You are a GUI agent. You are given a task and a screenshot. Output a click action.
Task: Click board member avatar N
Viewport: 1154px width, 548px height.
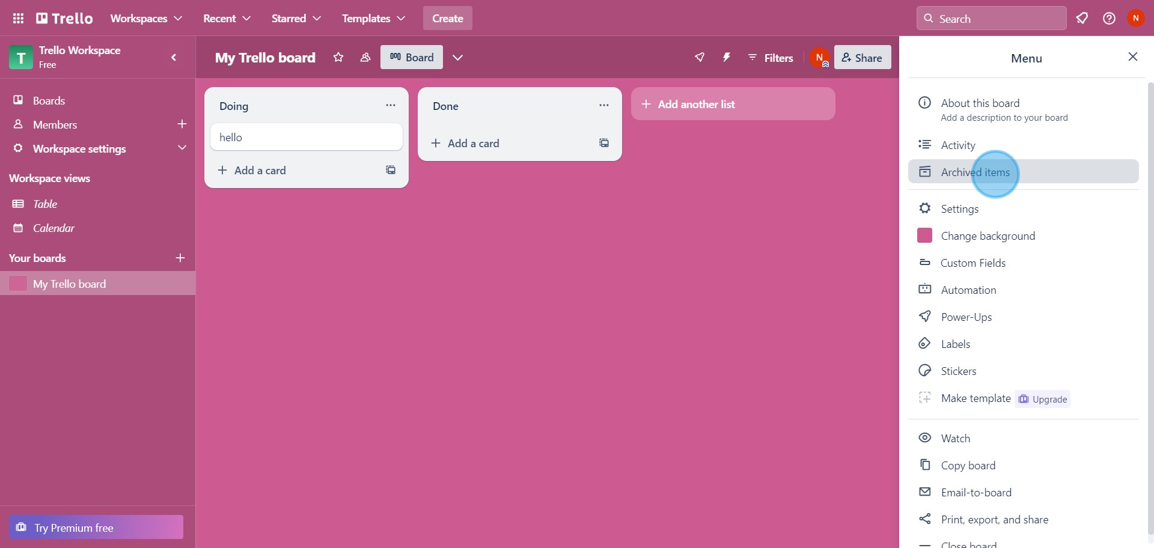click(819, 58)
